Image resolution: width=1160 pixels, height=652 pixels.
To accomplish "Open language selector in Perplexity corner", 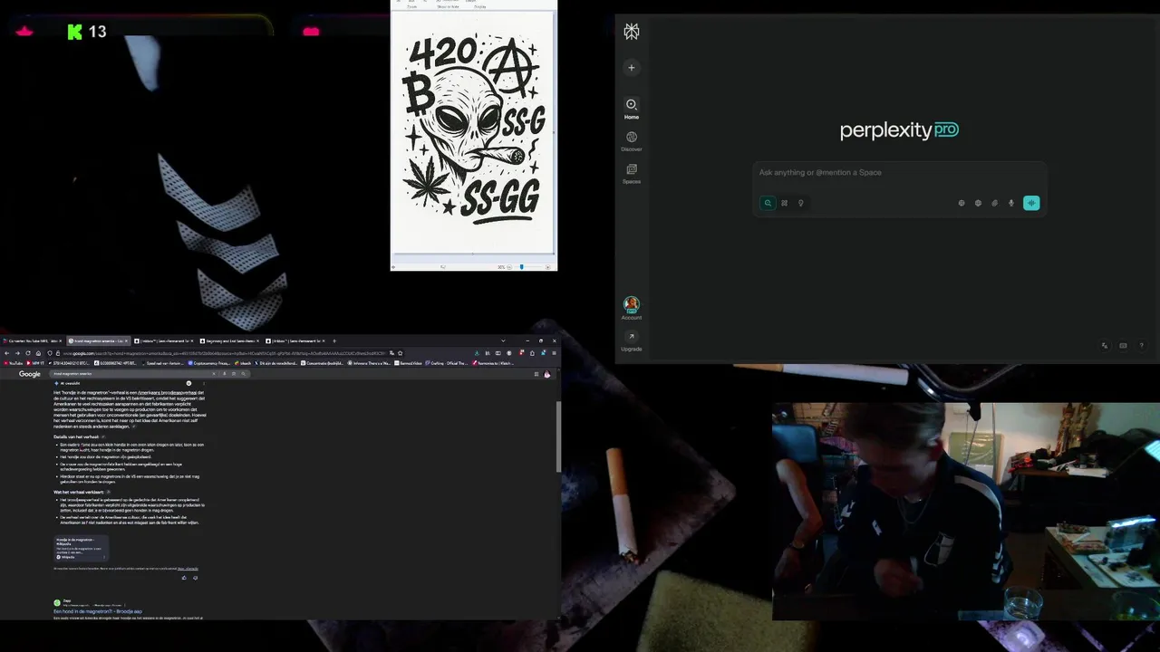I will 1105,345.
